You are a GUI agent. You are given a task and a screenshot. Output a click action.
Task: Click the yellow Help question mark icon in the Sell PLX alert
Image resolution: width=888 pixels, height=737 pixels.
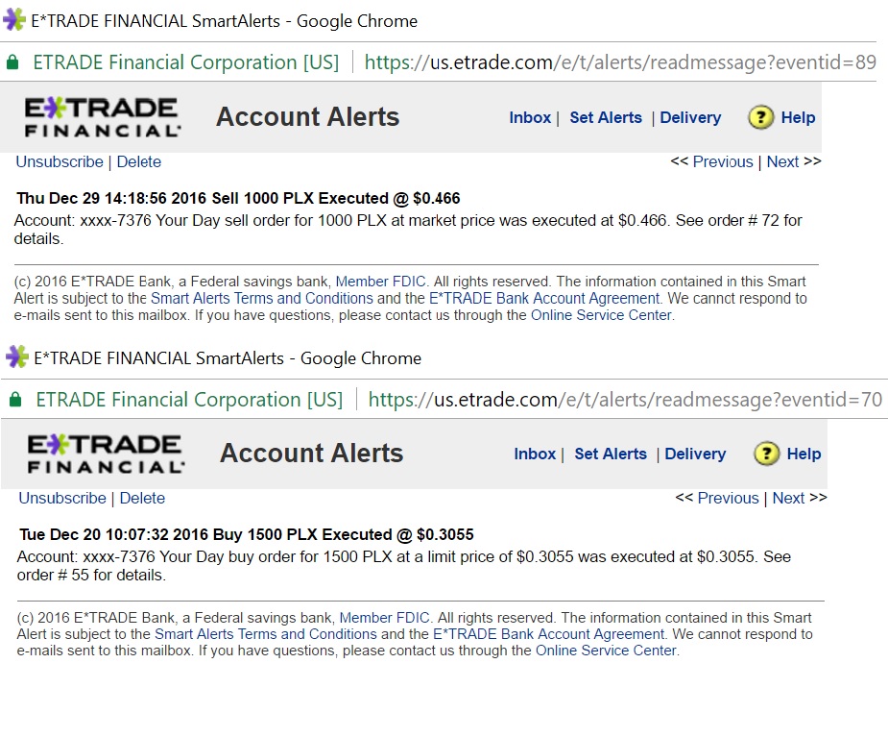pyautogui.click(x=760, y=117)
